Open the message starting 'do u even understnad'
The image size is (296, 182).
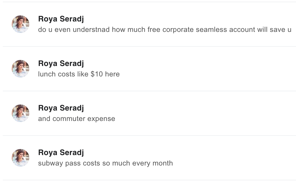[165, 30]
